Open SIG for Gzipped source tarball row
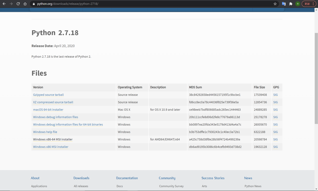This screenshot has height=191, width=318. [275, 95]
